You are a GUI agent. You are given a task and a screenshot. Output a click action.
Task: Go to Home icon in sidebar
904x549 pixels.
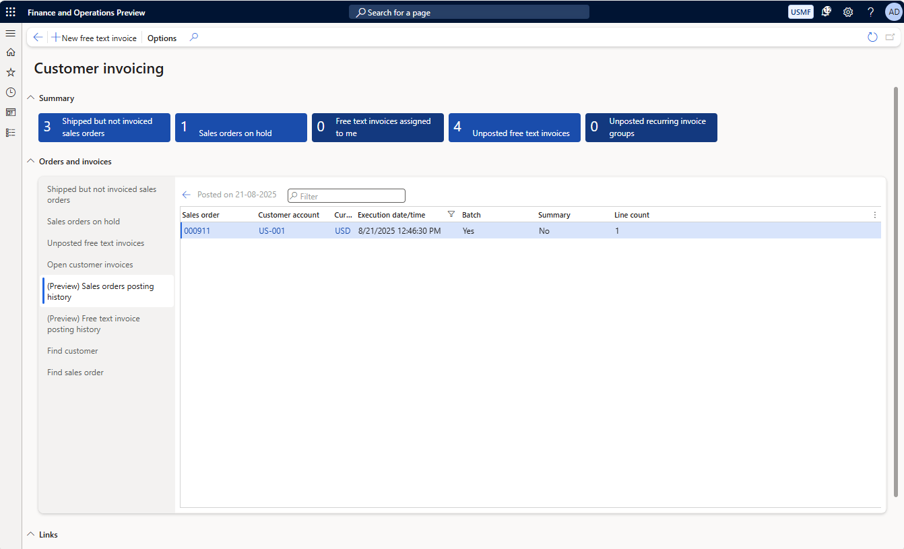point(11,52)
